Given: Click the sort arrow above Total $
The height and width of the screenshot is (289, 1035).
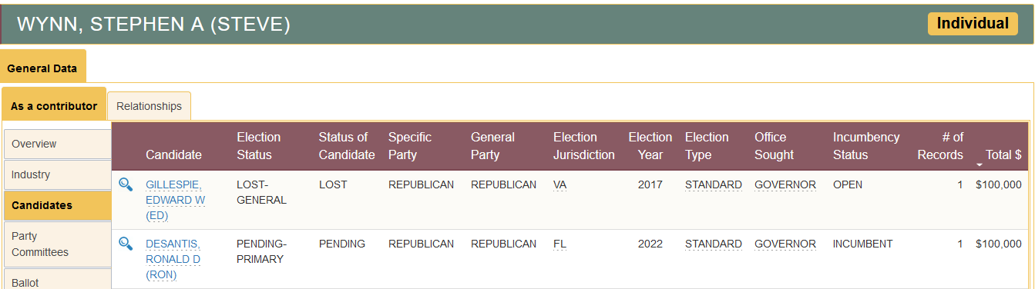Looking at the screenshot, I should pyautogui.click(x=980, y=164).
